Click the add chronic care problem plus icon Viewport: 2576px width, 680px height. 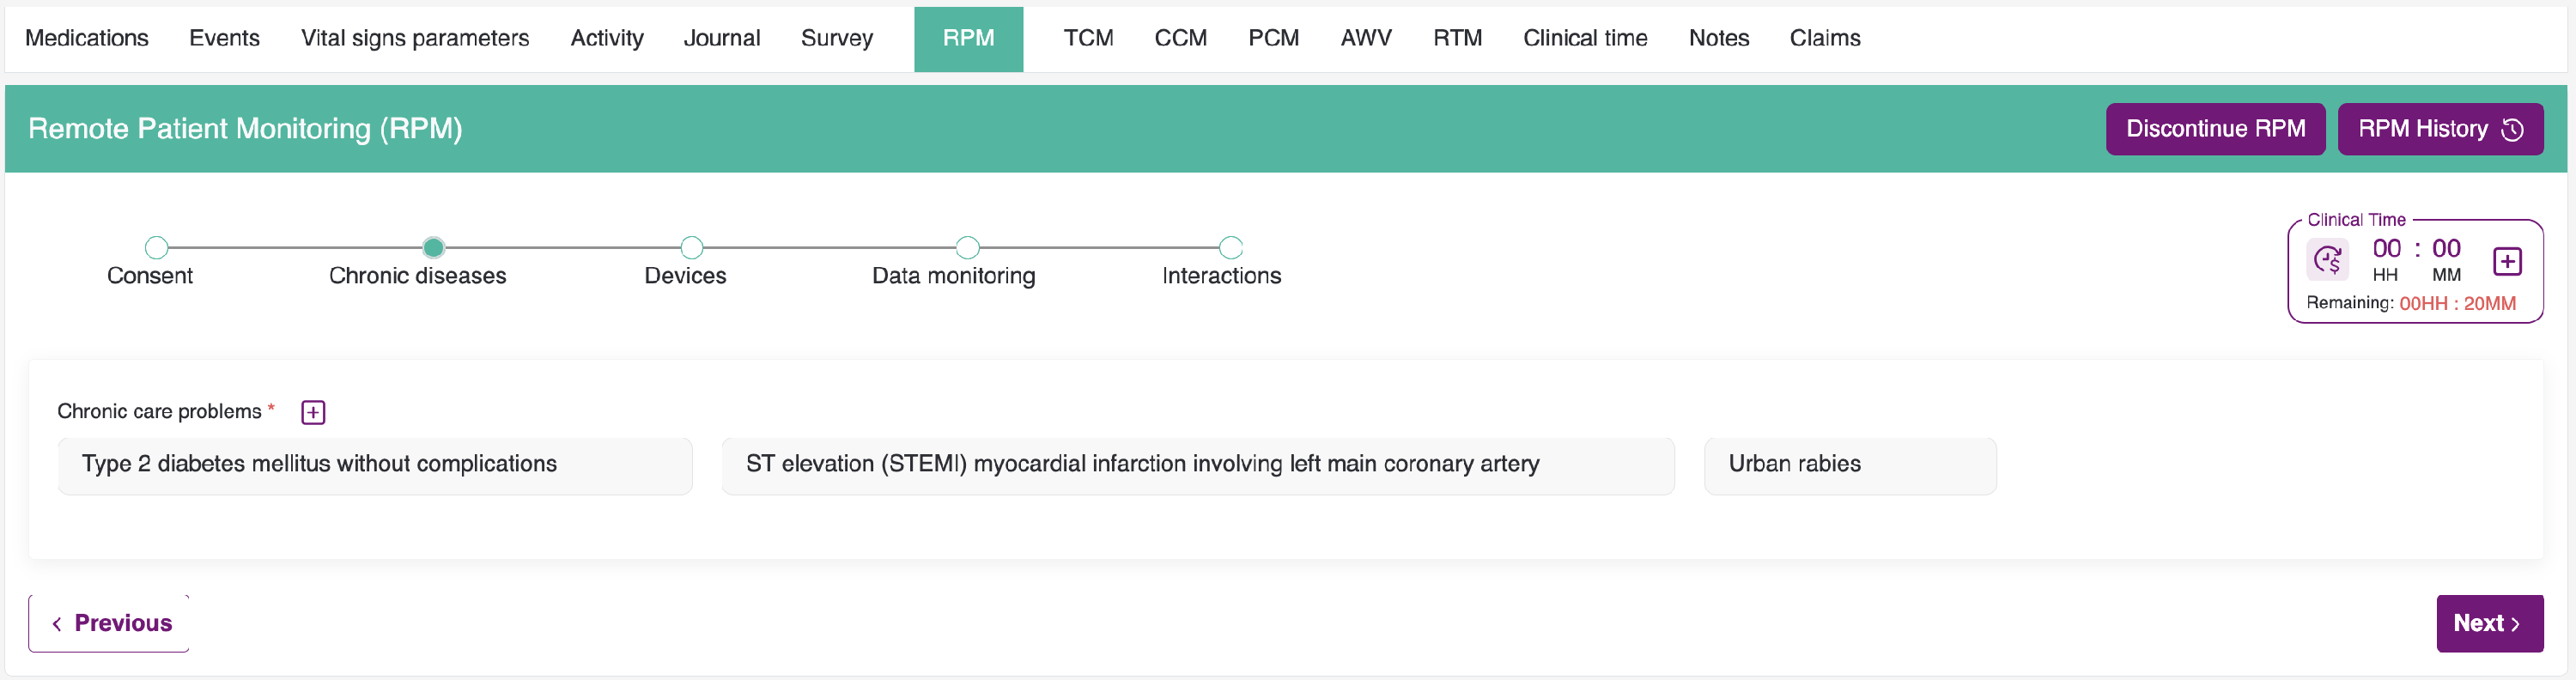313,412
